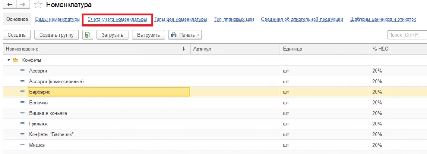Image resolution: width=427 pixels, height=154 pixels.
Task: Open Шаблоны ценников и этикеток link
Action: point(383,19)
